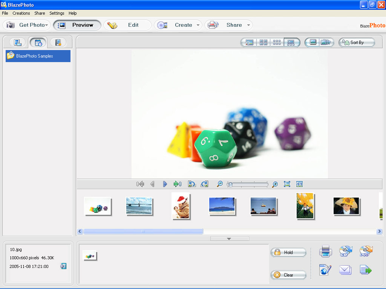This screenshot has height=289, width=386.
Task: Open the Creations menu
Action: 21,13
